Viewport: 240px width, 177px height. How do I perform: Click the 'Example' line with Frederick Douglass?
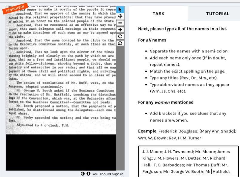tap(187, 135)
